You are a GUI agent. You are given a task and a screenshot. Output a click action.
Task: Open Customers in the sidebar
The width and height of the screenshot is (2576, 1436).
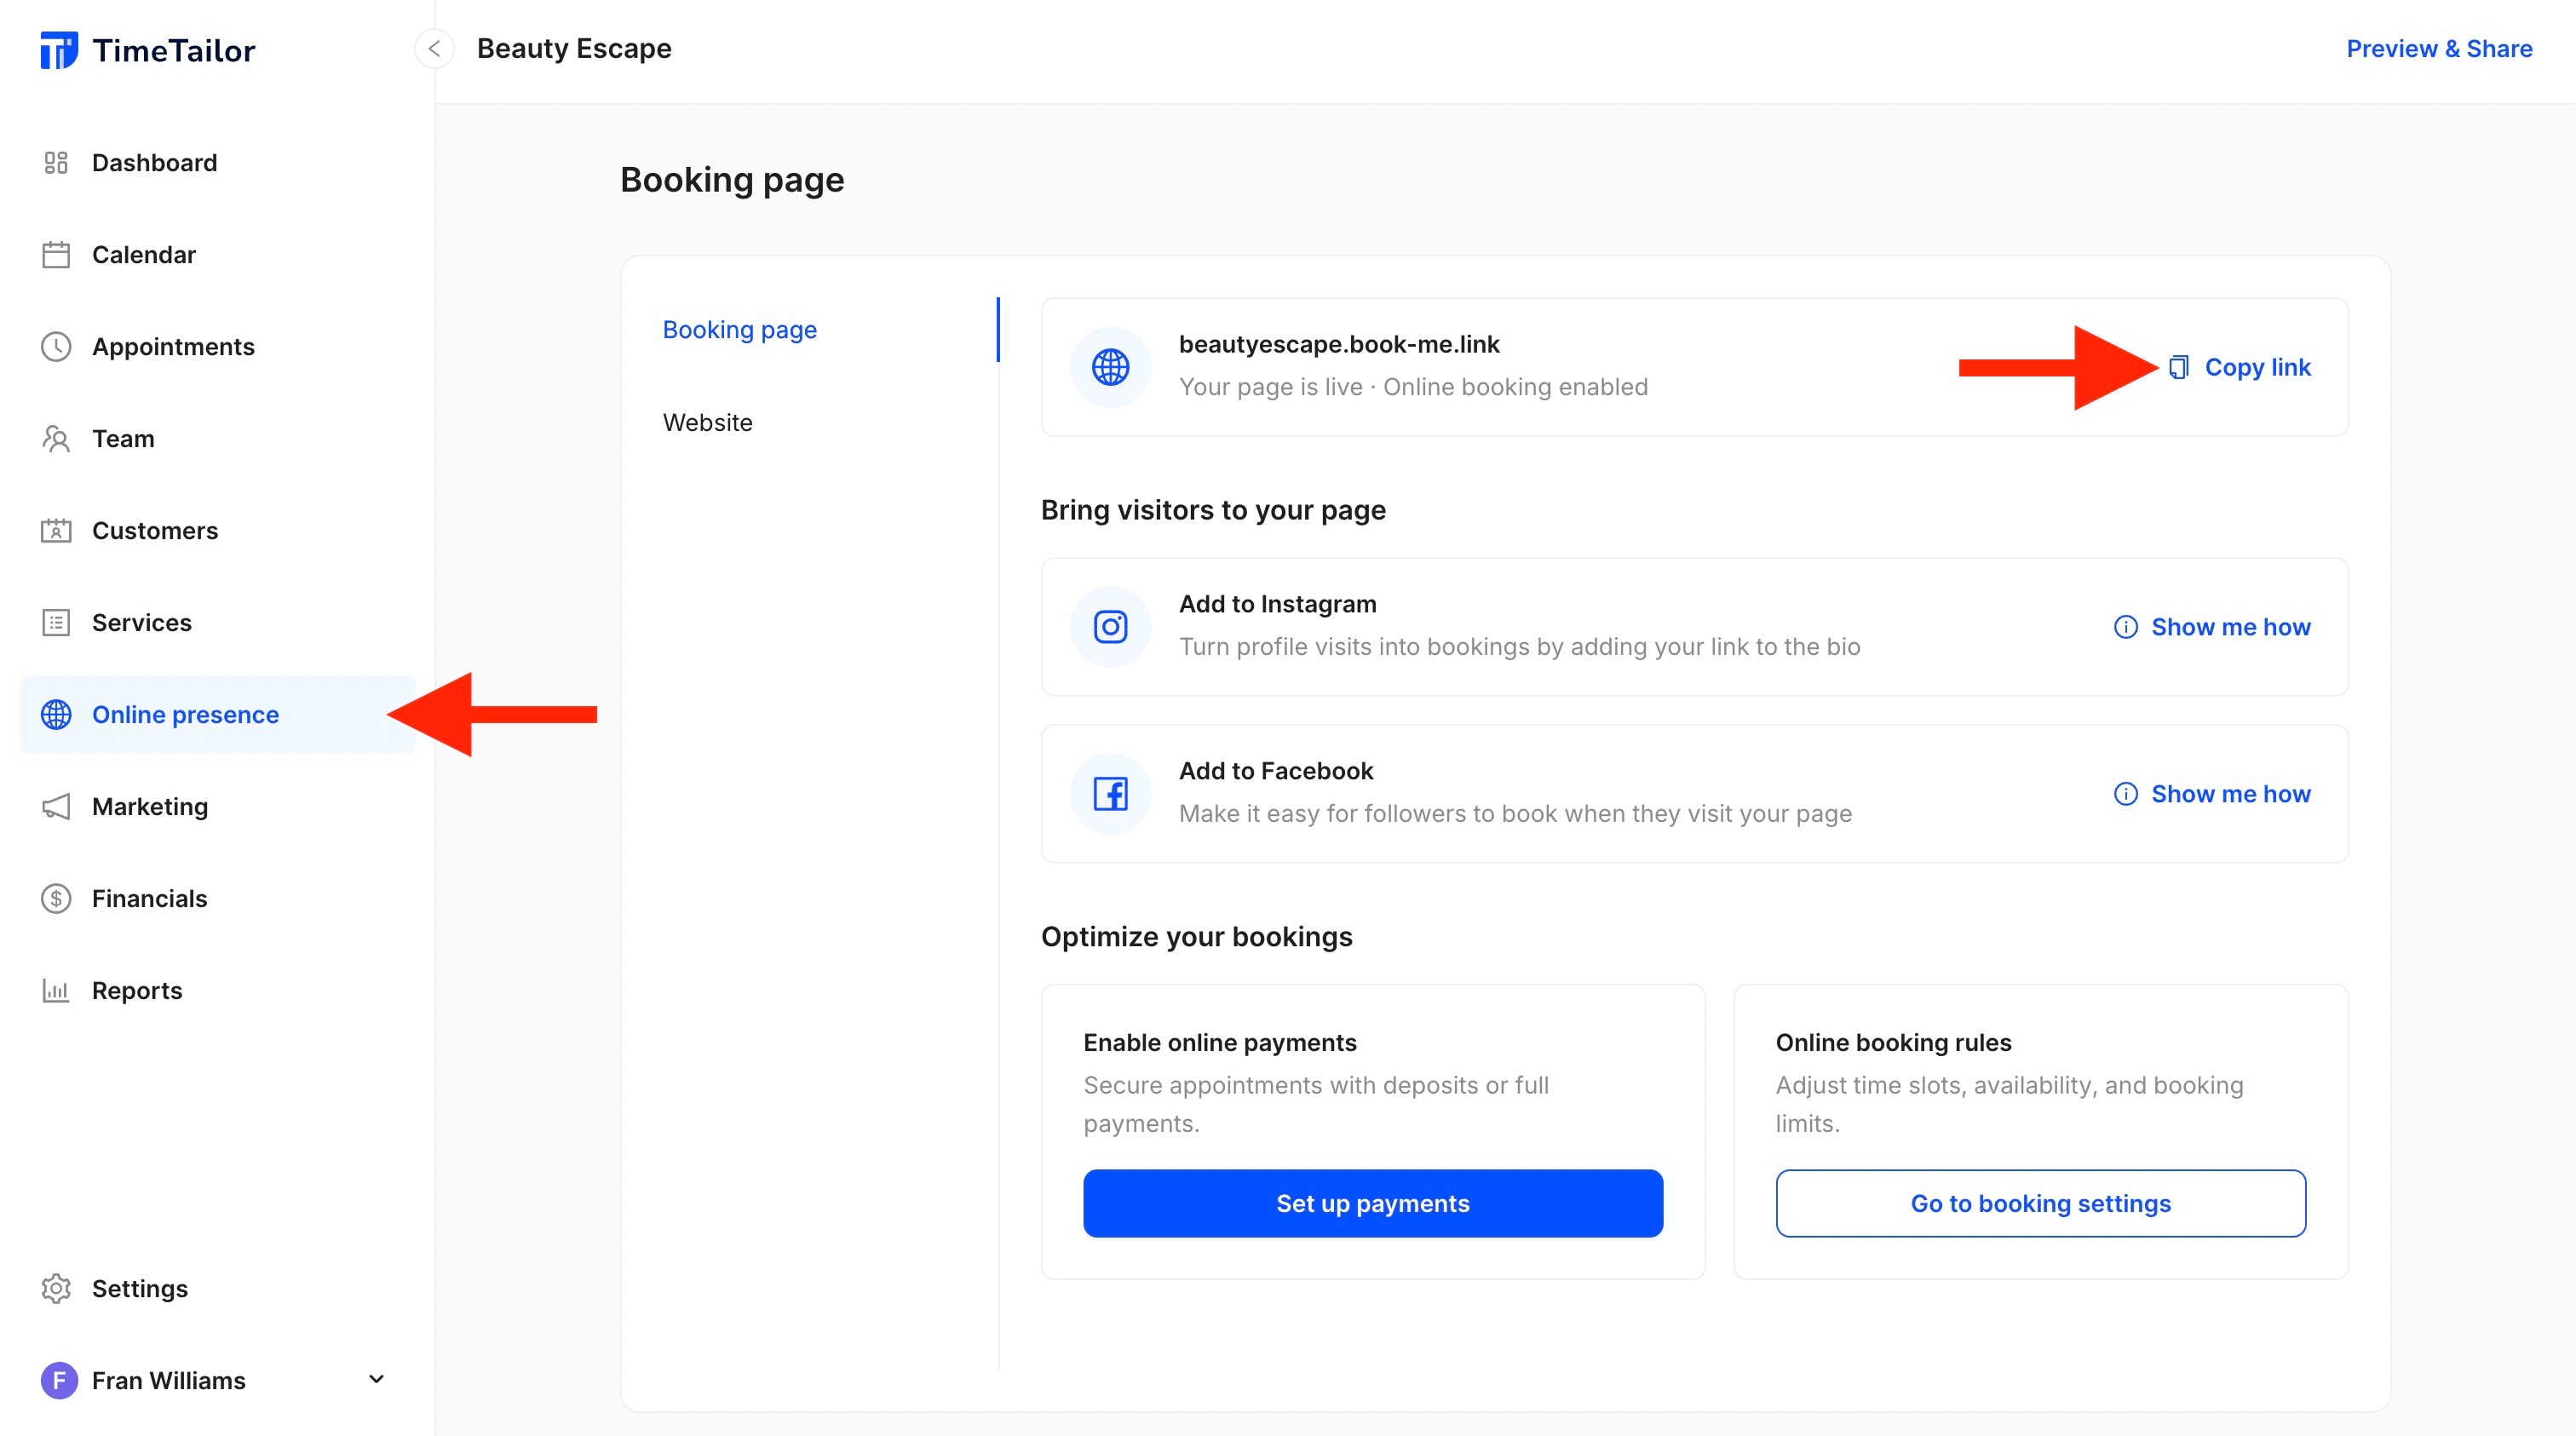coord(155,531)
